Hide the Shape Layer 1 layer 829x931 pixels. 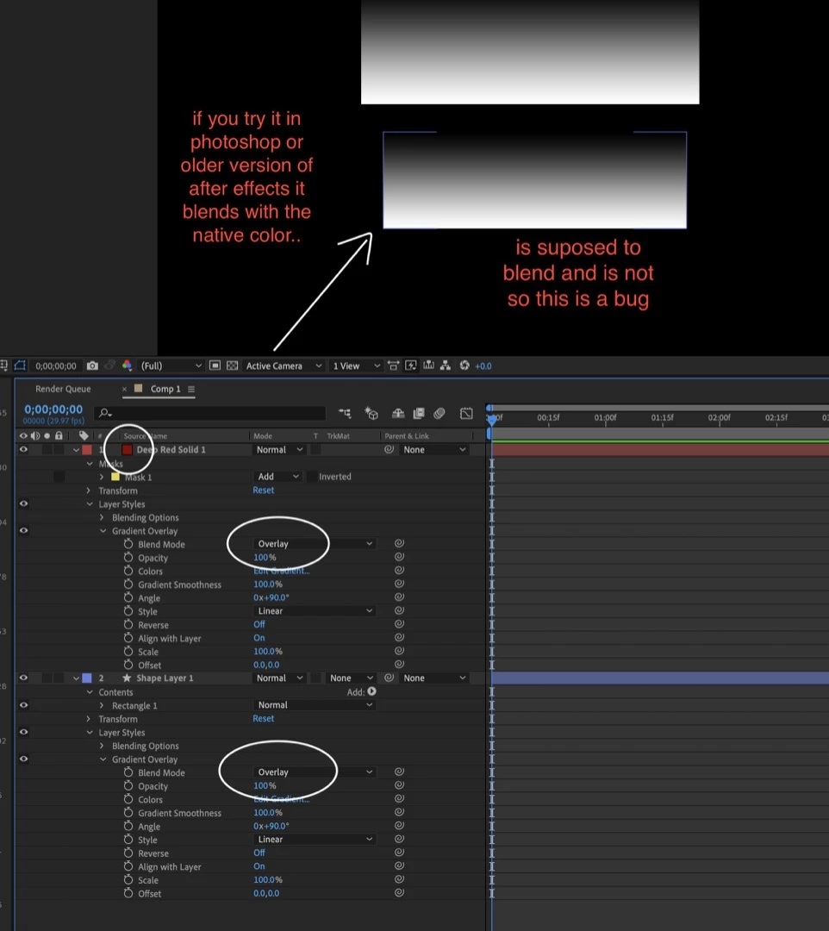(24, 678)
